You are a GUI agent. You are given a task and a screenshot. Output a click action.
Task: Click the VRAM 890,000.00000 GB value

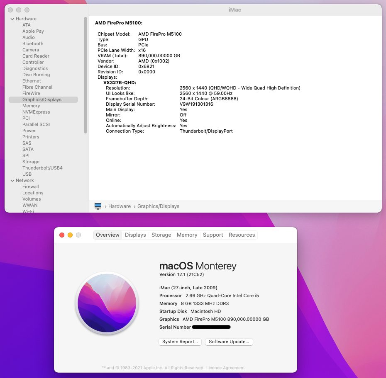159,56
